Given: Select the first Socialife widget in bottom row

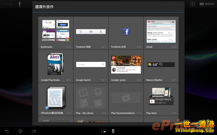Looking at the screenshot, I should (56, 121).
